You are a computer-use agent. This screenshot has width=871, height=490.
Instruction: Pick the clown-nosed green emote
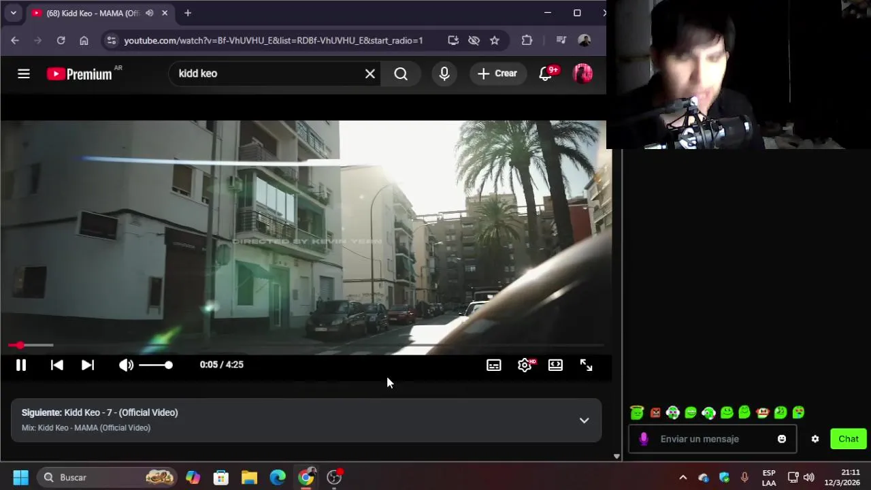coord(762,412)
